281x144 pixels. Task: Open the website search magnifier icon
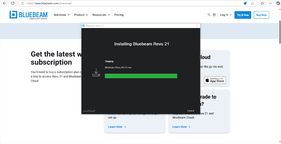209,15
